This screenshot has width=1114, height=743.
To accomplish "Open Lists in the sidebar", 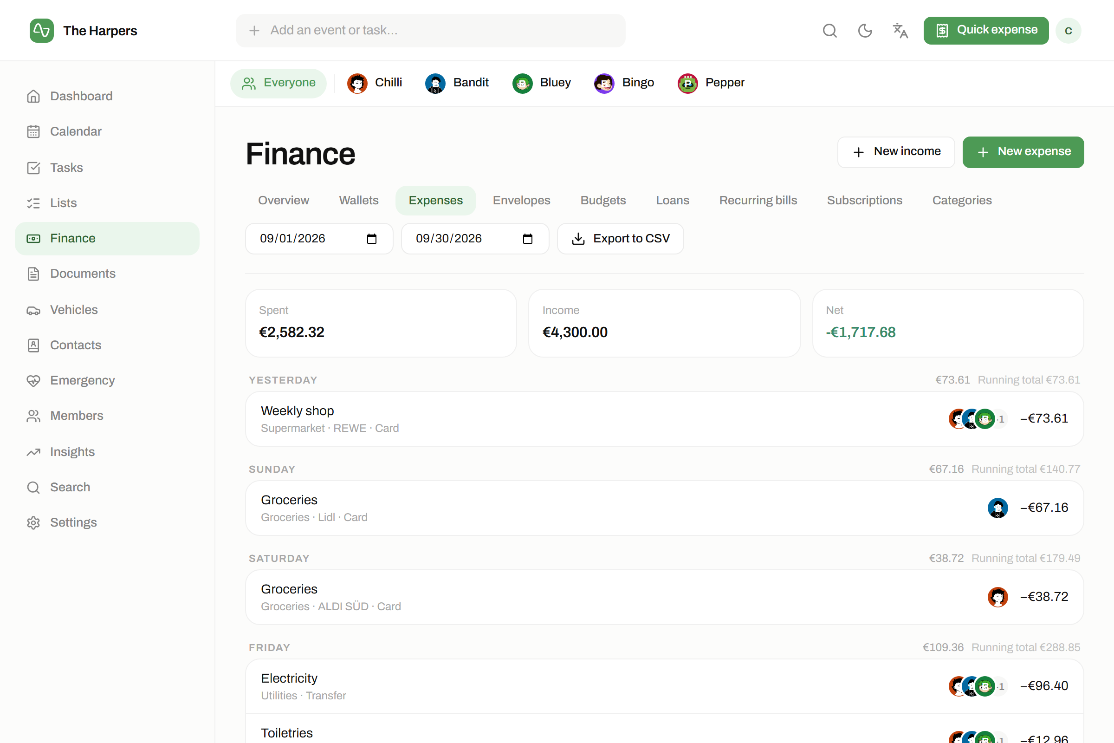I will (x=107, y=203).
